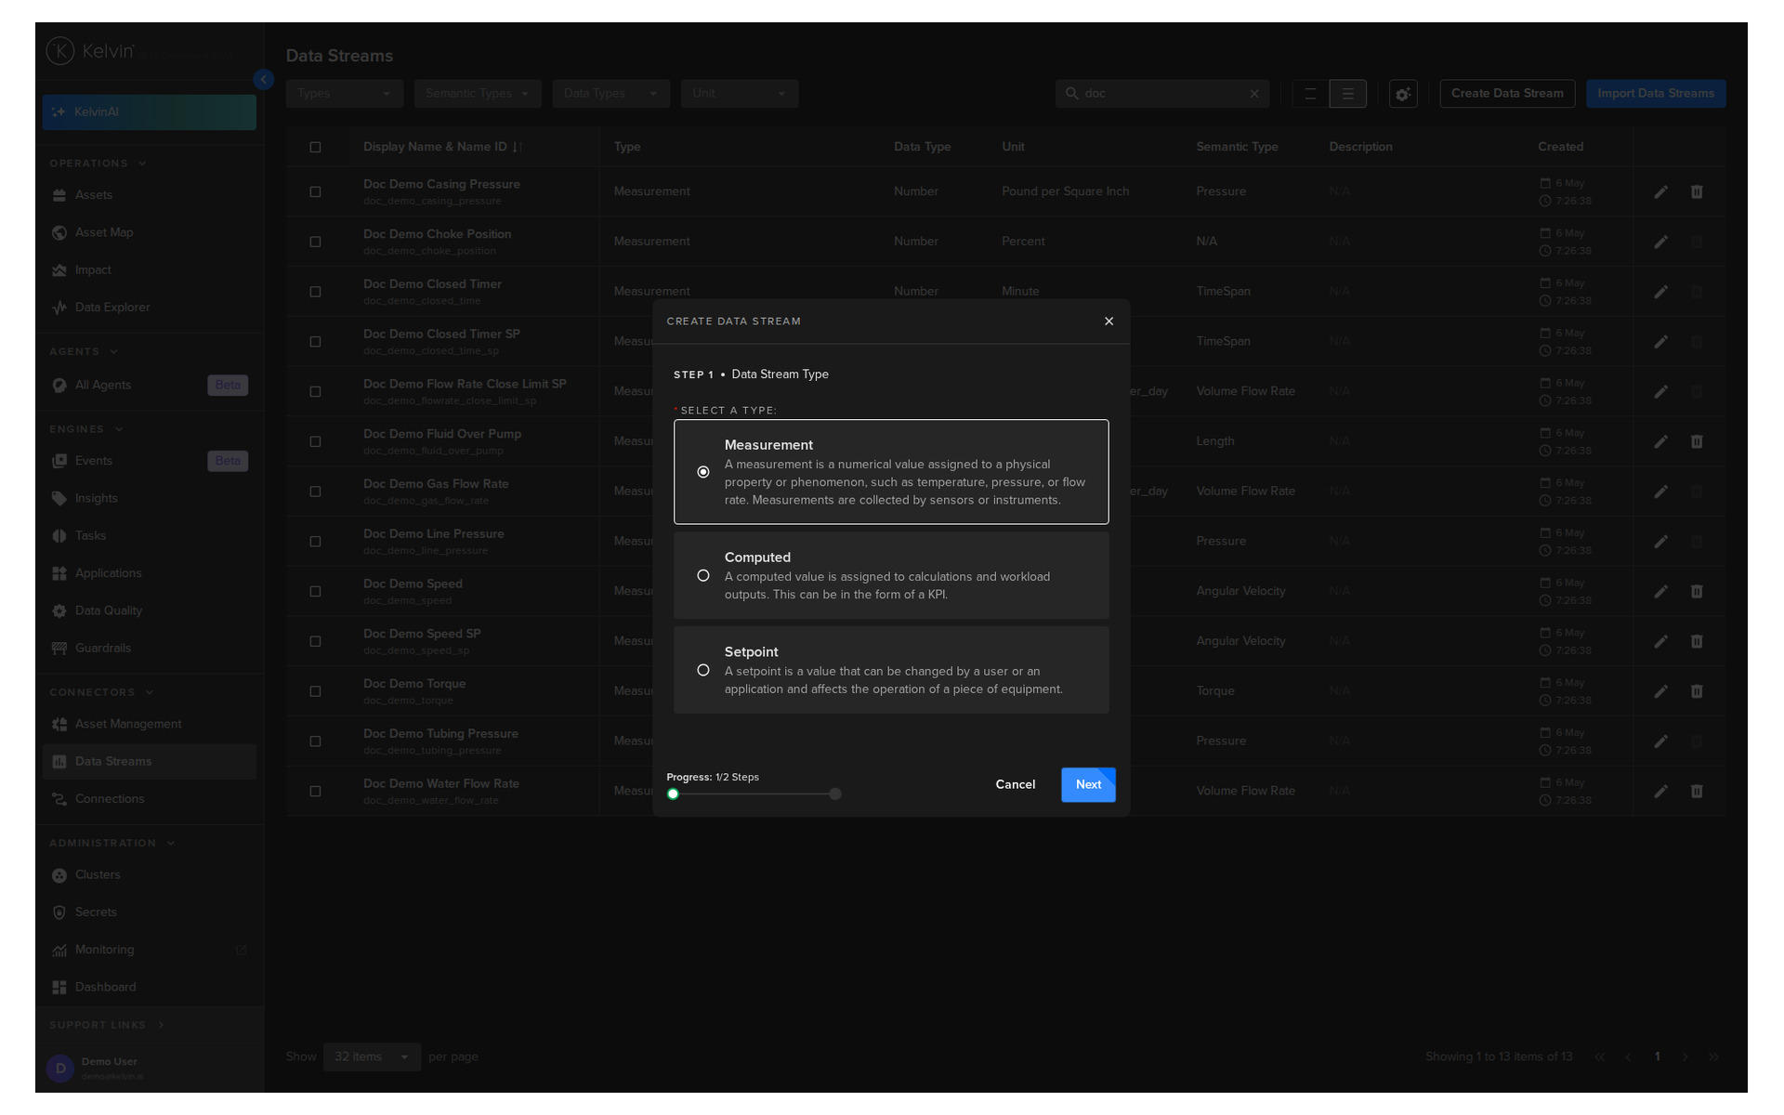Close the Create Data Stream dialog
This screenshot has width=1784, height=1115.
coord(1108,321)
